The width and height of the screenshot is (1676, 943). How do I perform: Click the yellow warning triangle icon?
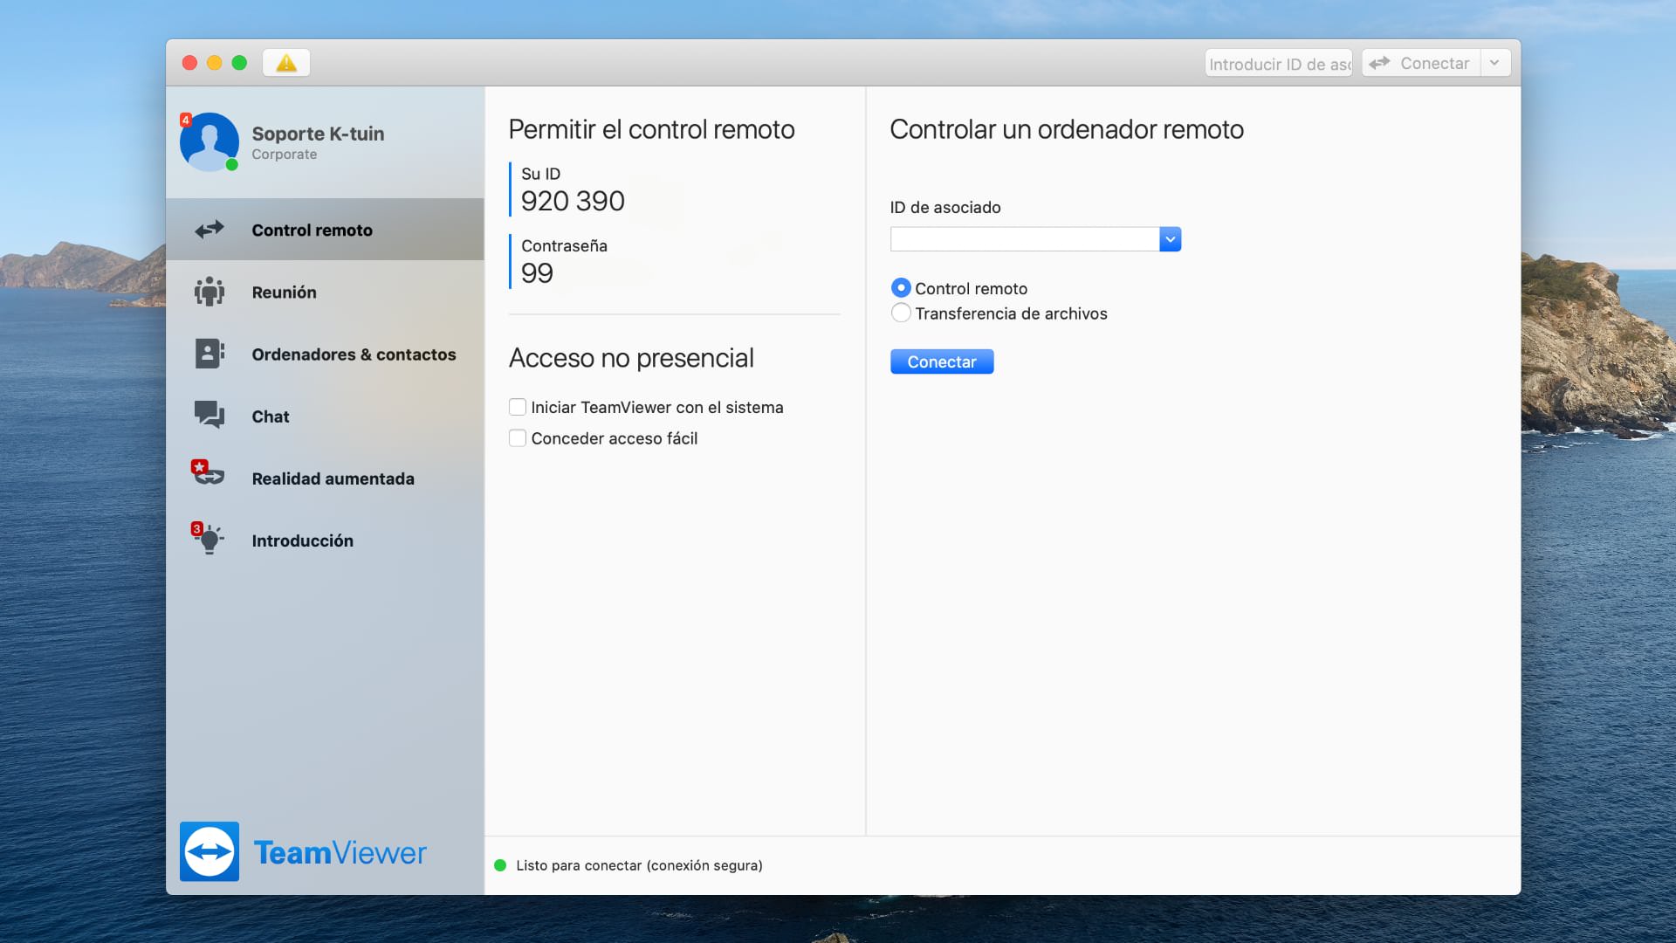[x=286, y=63]
